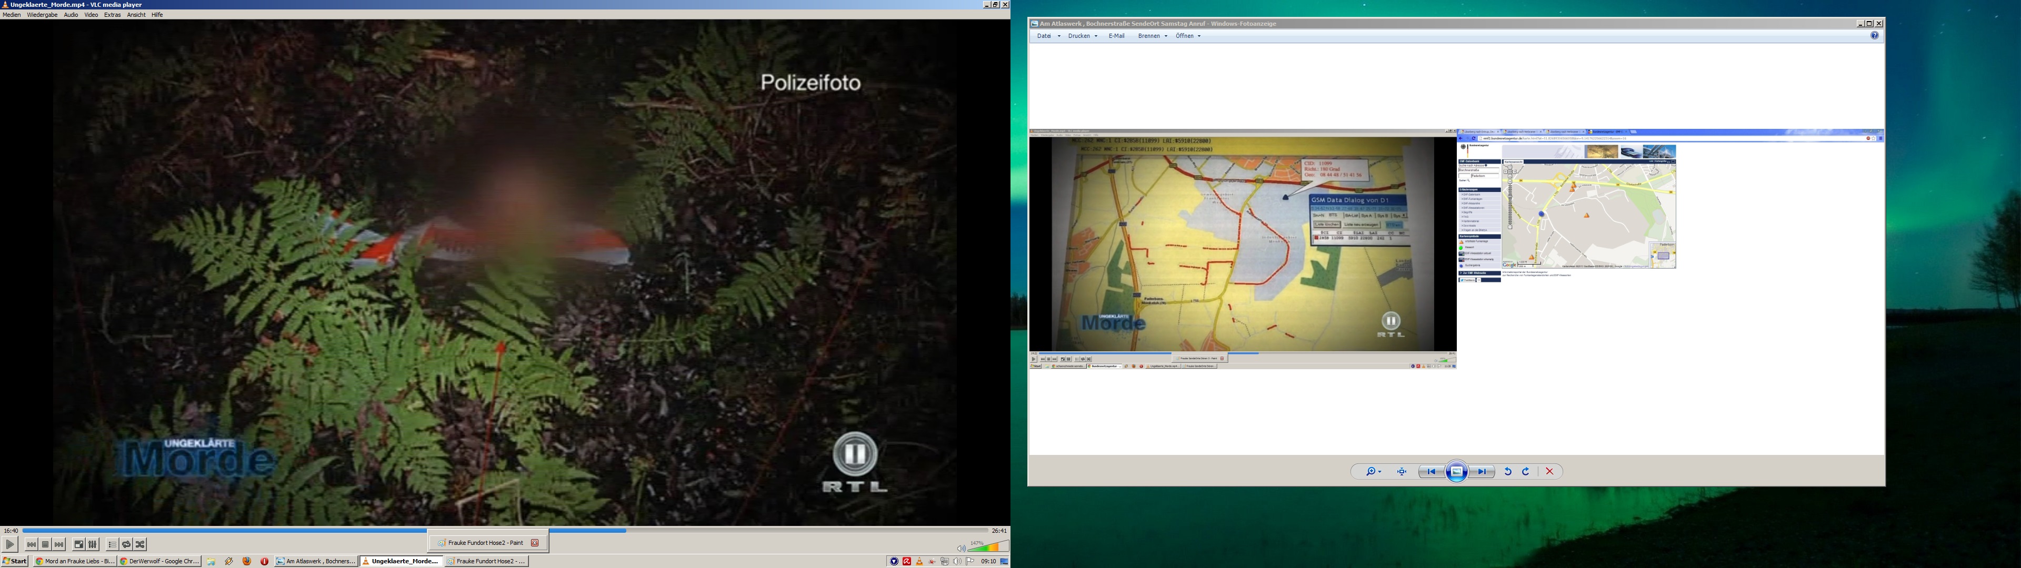Image resolution: width=2021 pixels, height=568 pixels.
Task: Skip to previous track in VLC
Action: [32, 544]
